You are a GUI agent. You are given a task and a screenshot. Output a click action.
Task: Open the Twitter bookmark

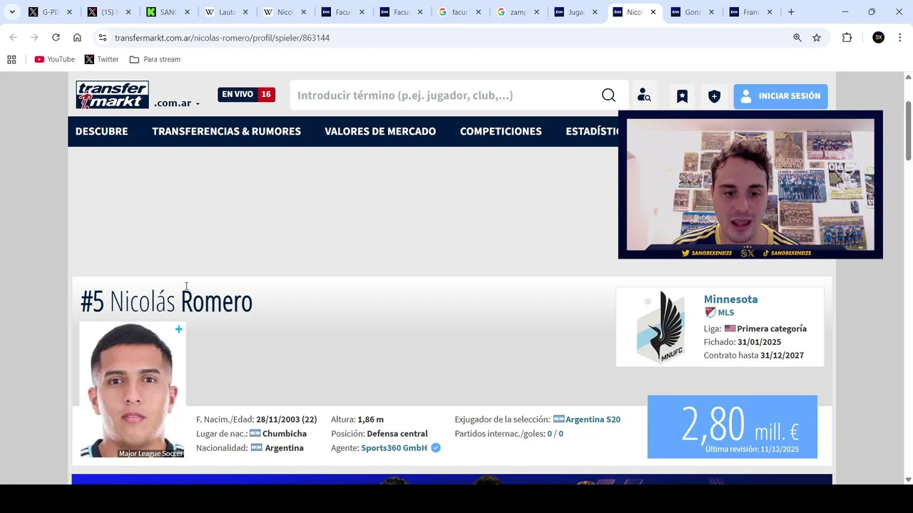tap(101, 59)
